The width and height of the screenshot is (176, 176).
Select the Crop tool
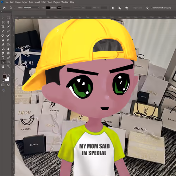click(3, 27)
